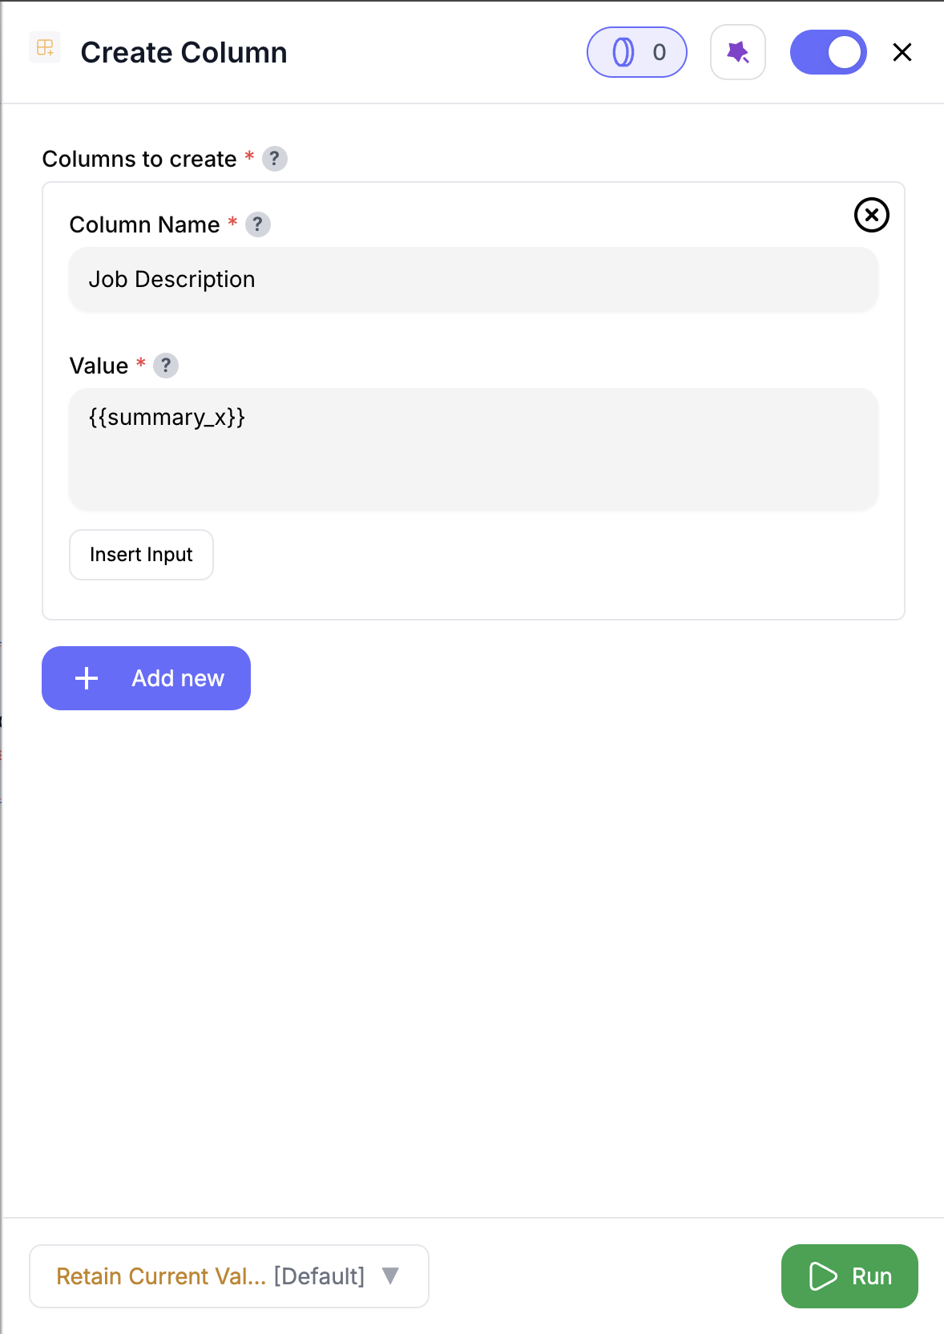Image resolution: width=944 pixels, height=1334 pixels.
Task: Run the Create Column step
Action: 849,1275
